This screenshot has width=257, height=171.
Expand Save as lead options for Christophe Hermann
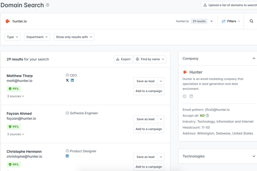161,157
